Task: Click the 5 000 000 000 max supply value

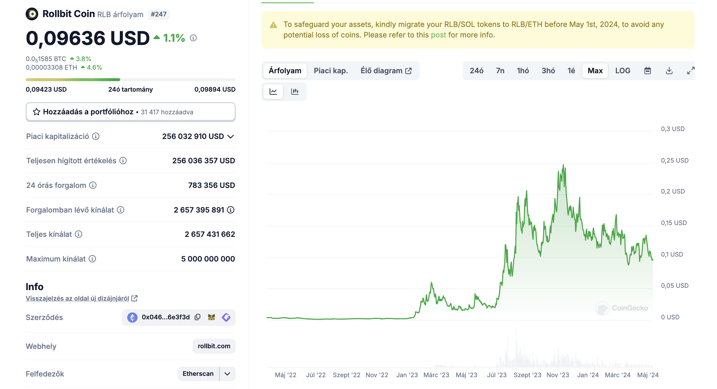Action: [208, 259]
